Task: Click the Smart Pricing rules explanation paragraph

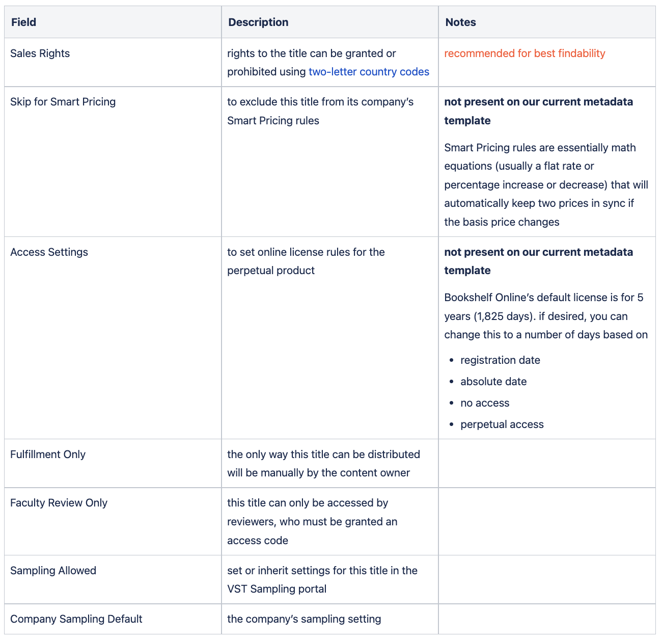Action: pos(546,185)
